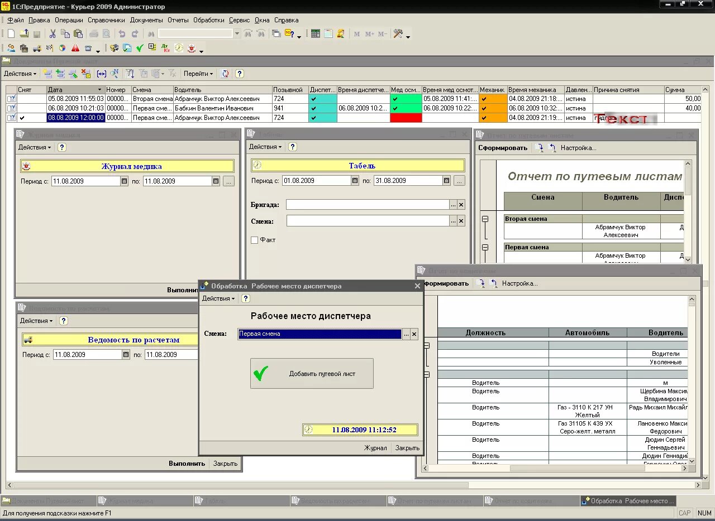Open the Файл menu
Viewport: 715px width, 521px height.
point(15,20)
